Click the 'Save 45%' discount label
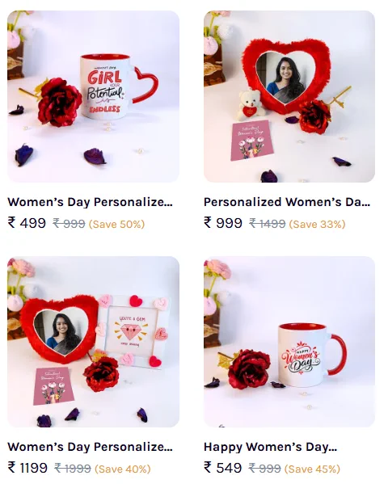388x484 pixels. point(312,469)
